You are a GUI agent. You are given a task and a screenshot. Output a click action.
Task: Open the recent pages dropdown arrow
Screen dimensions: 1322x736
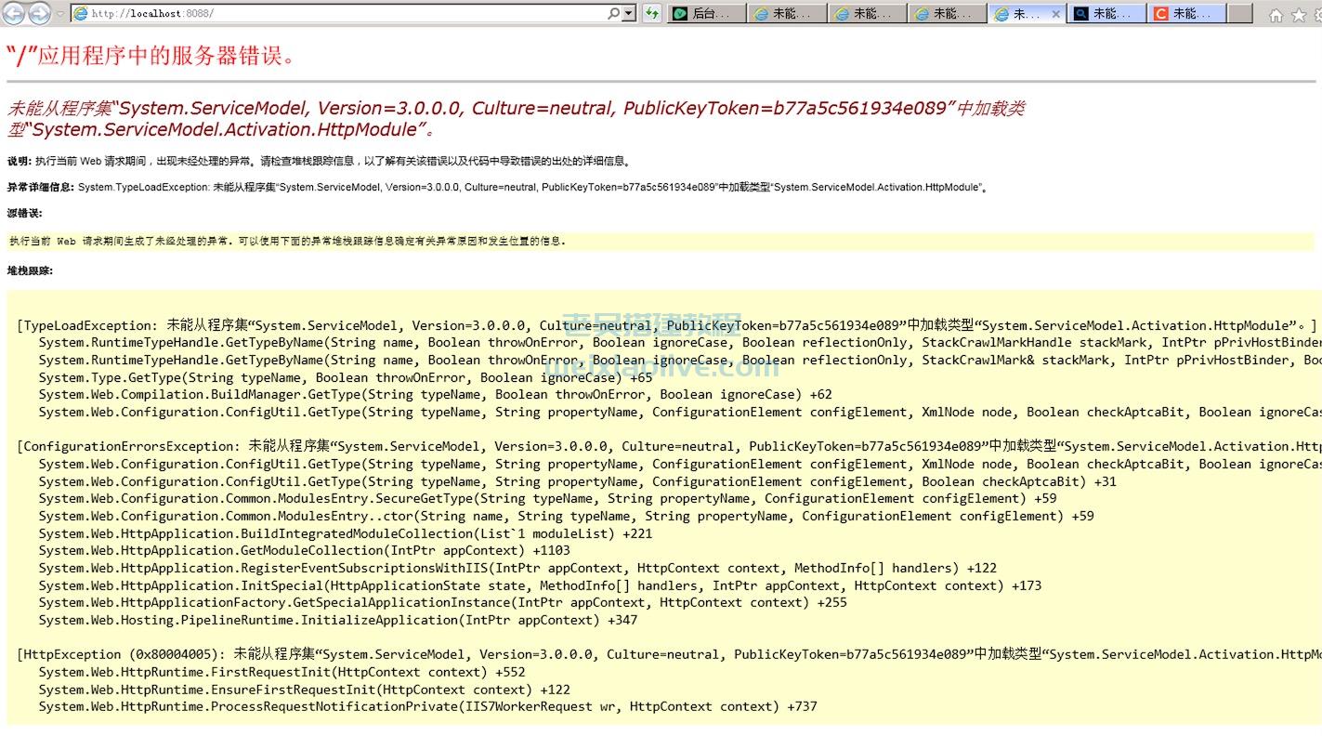tap(60, 14)
